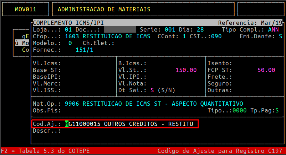Click the F2 = Tabela 5.3 do COTEPE hint
The width and height of the screenshot is (286, 155).
pyautogui.click(x=45, y=151)
